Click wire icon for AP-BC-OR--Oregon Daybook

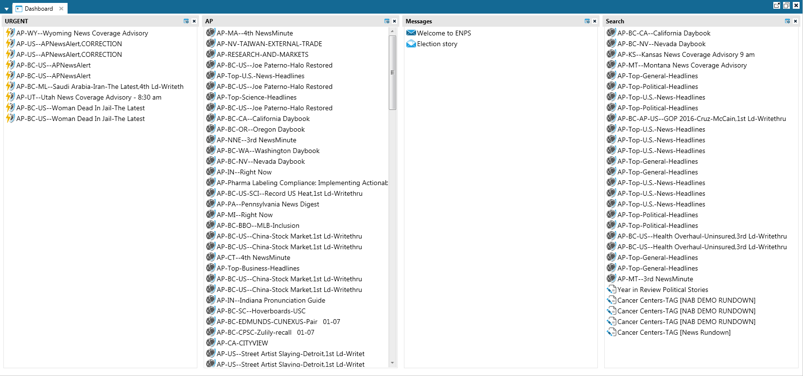coord(211,129)
